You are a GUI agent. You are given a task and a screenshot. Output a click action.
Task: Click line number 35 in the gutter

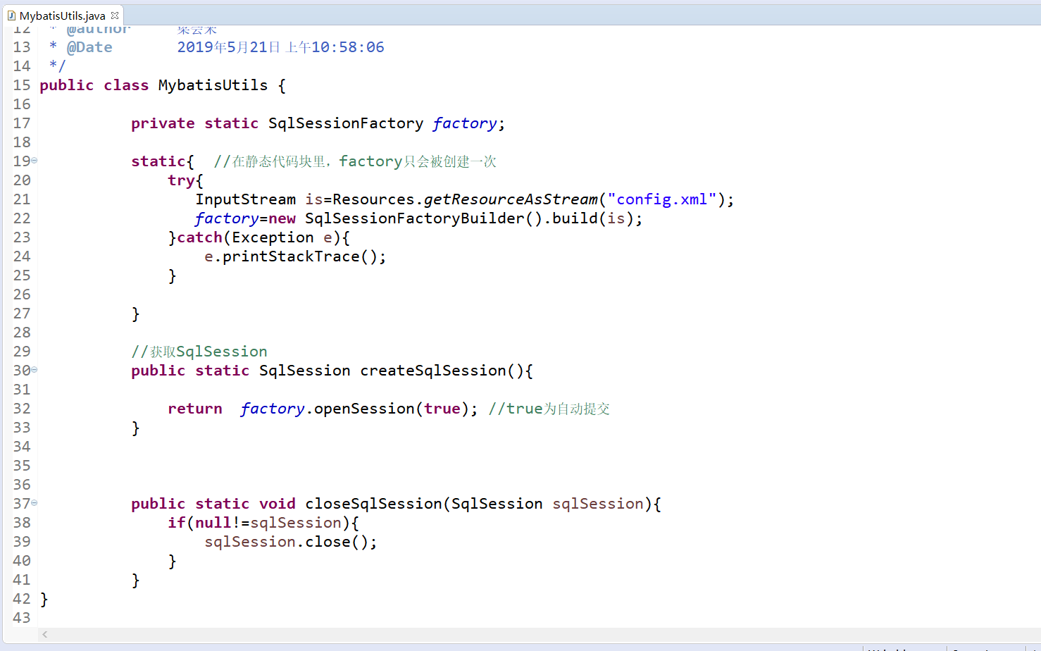pos(22,466)
